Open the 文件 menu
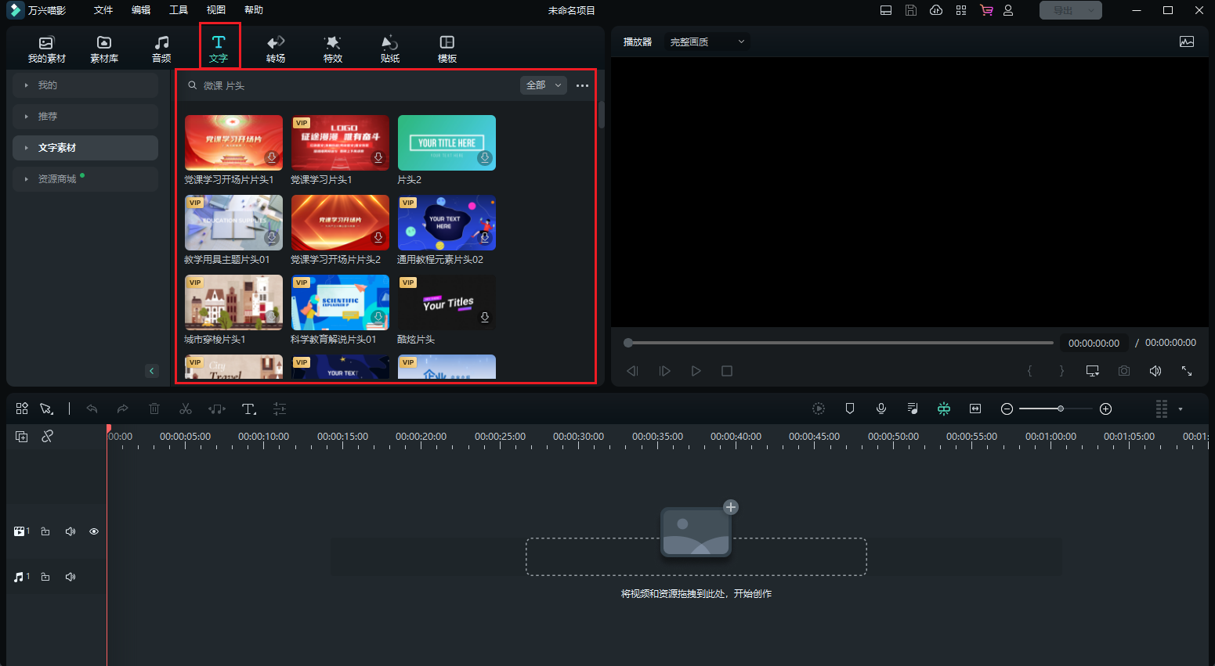 pos(103,10)
